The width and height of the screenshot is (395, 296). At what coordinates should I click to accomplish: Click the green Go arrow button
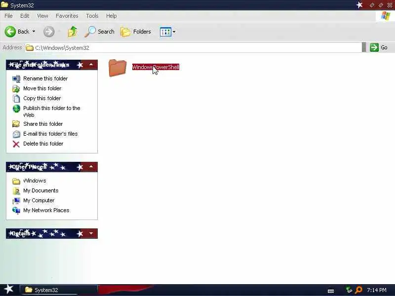374,47
